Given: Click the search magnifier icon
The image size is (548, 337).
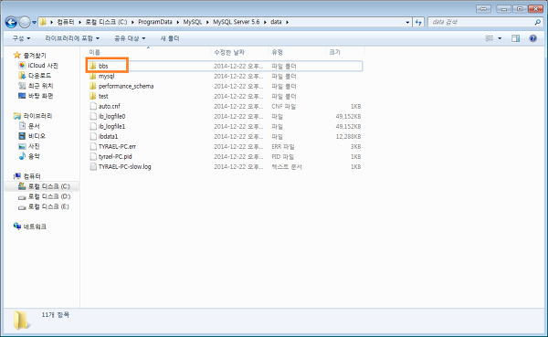Looking at the screenshot, I should click(538, 22).
